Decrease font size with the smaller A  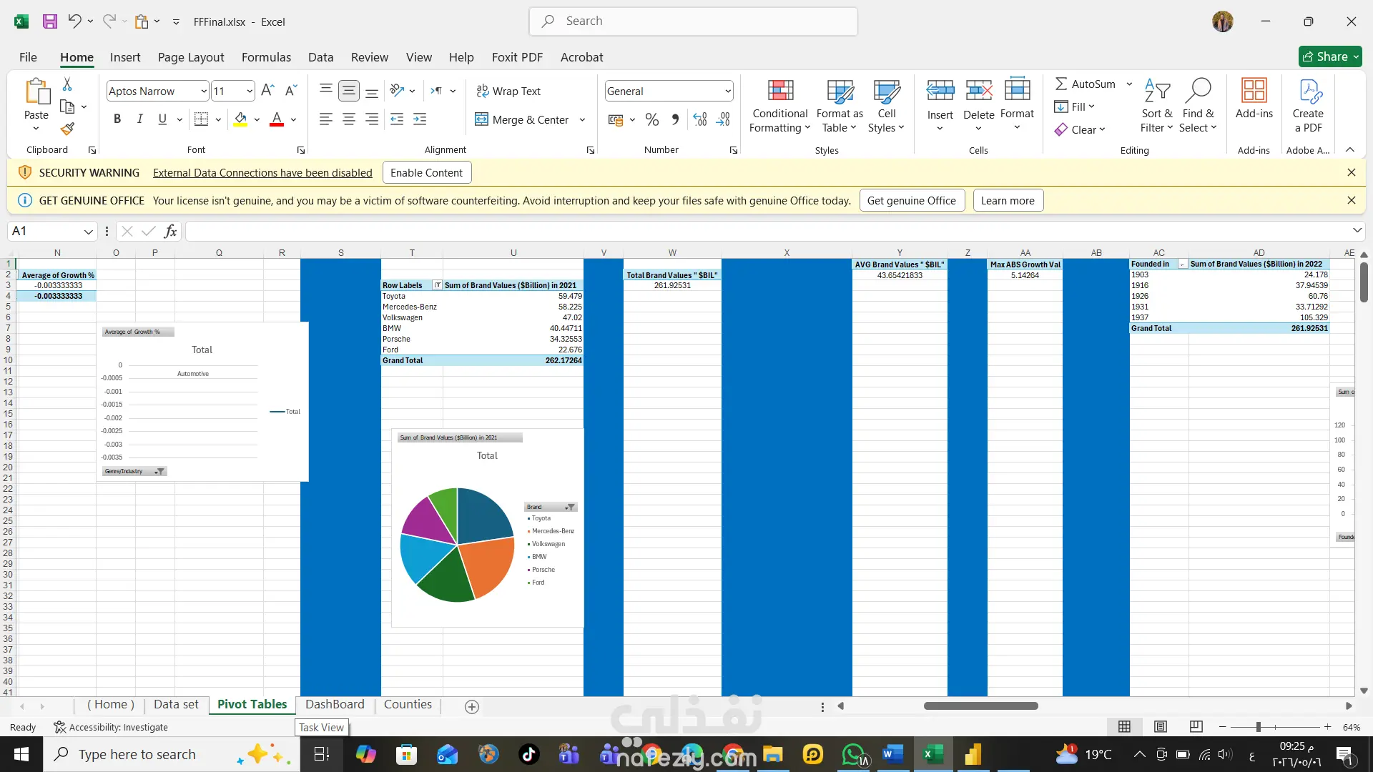point(290,91)
